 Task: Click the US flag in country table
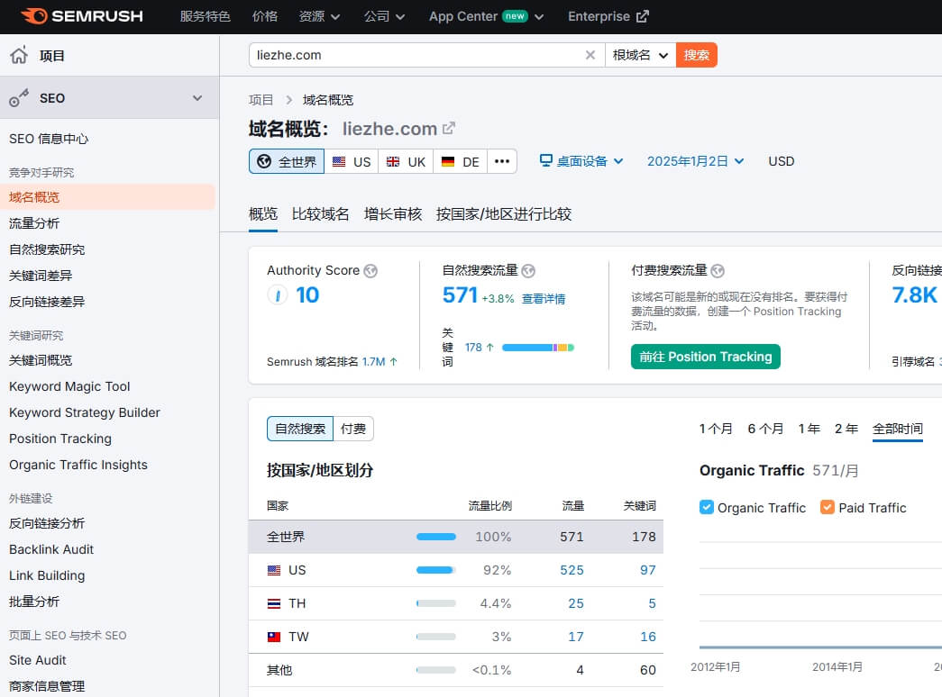coord(274,570)
